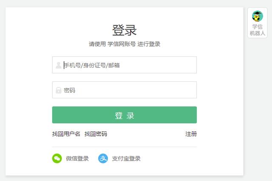The image size is (272, 181).
Task: Open the 找回密码 link
Action: [96, 134]
